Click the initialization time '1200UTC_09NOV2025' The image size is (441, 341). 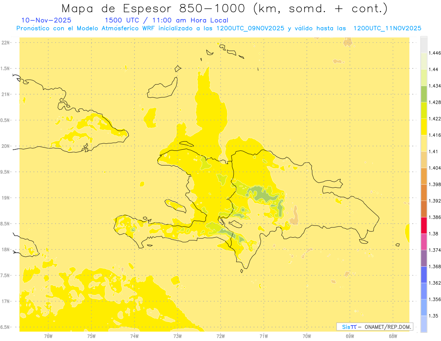pos(250,28)
